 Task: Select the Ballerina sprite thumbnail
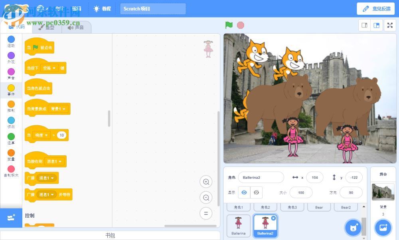238,226
